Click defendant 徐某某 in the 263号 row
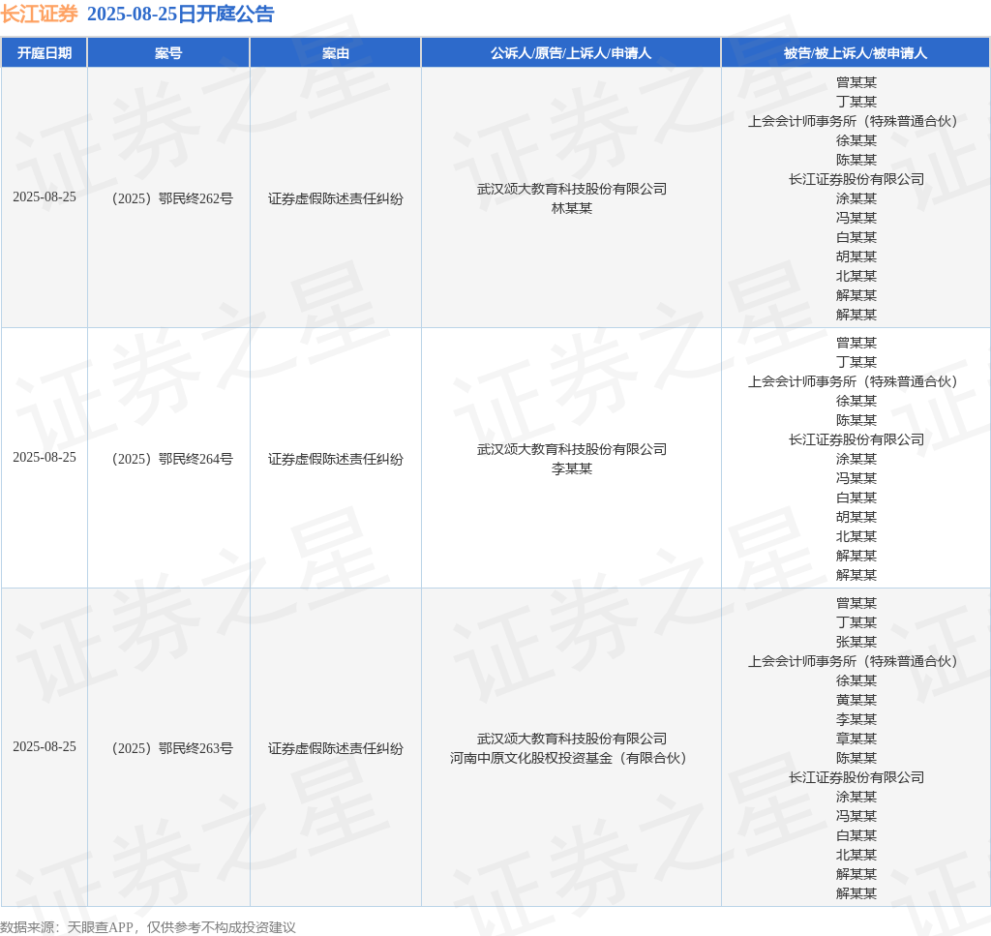 click(x=856, y=680)
